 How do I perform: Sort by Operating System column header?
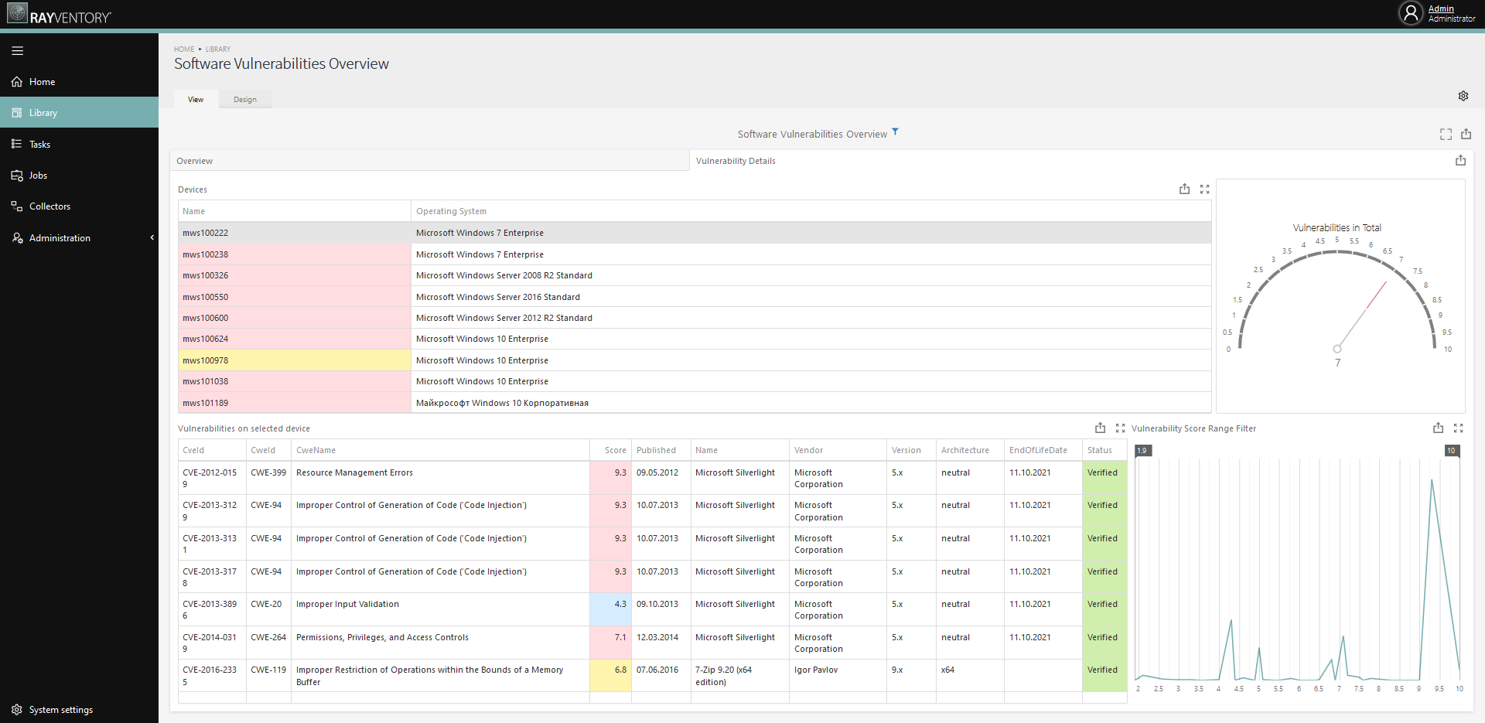pyautogui.click(x=811, y=211)
